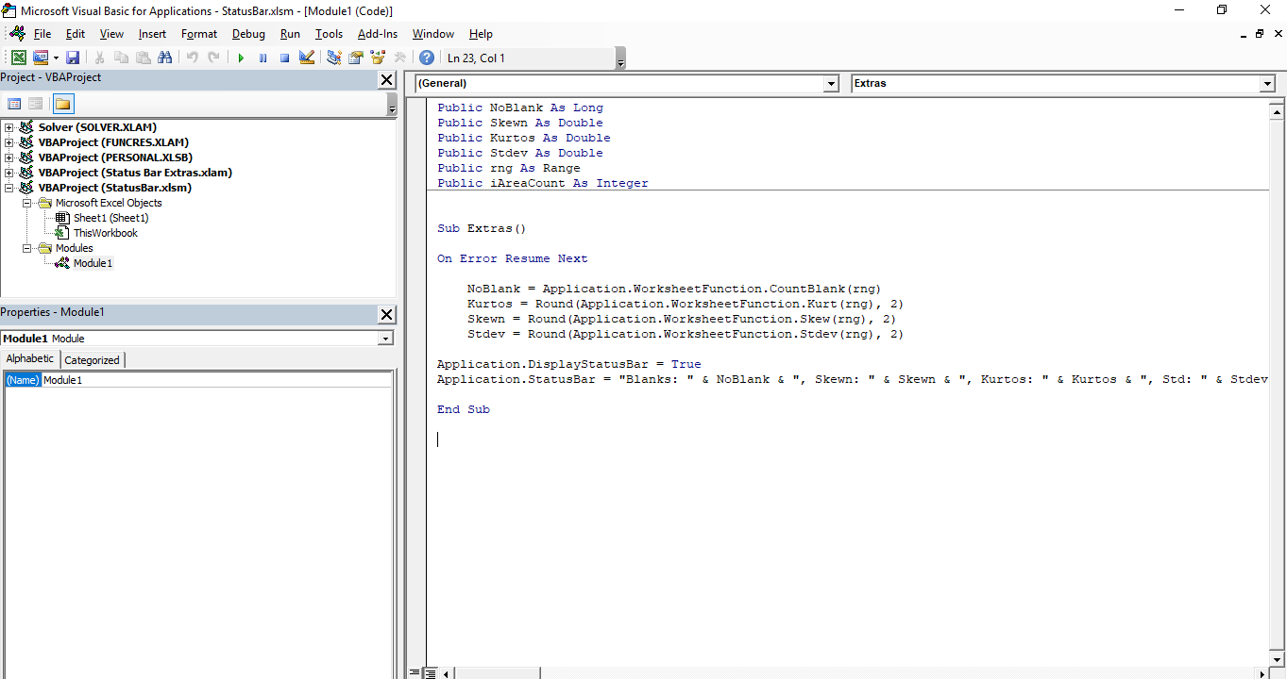Image resolution: width=1287 pixels, height=679 pixels.
Task: Run the macro with green play button
Action: 241,58
